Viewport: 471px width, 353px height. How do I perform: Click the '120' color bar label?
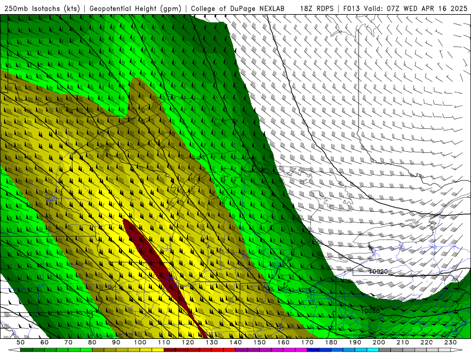point(188,342)
